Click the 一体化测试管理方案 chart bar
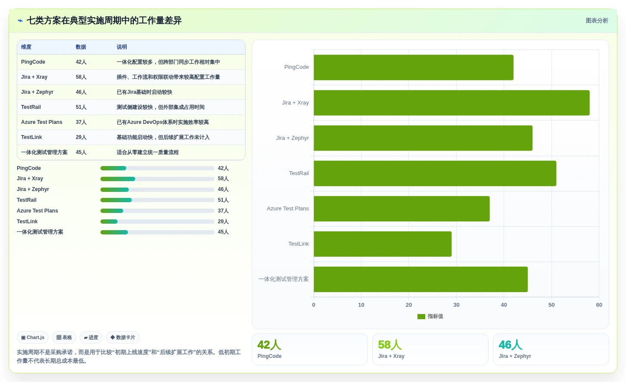626x382 pixels. click(420, 279)
